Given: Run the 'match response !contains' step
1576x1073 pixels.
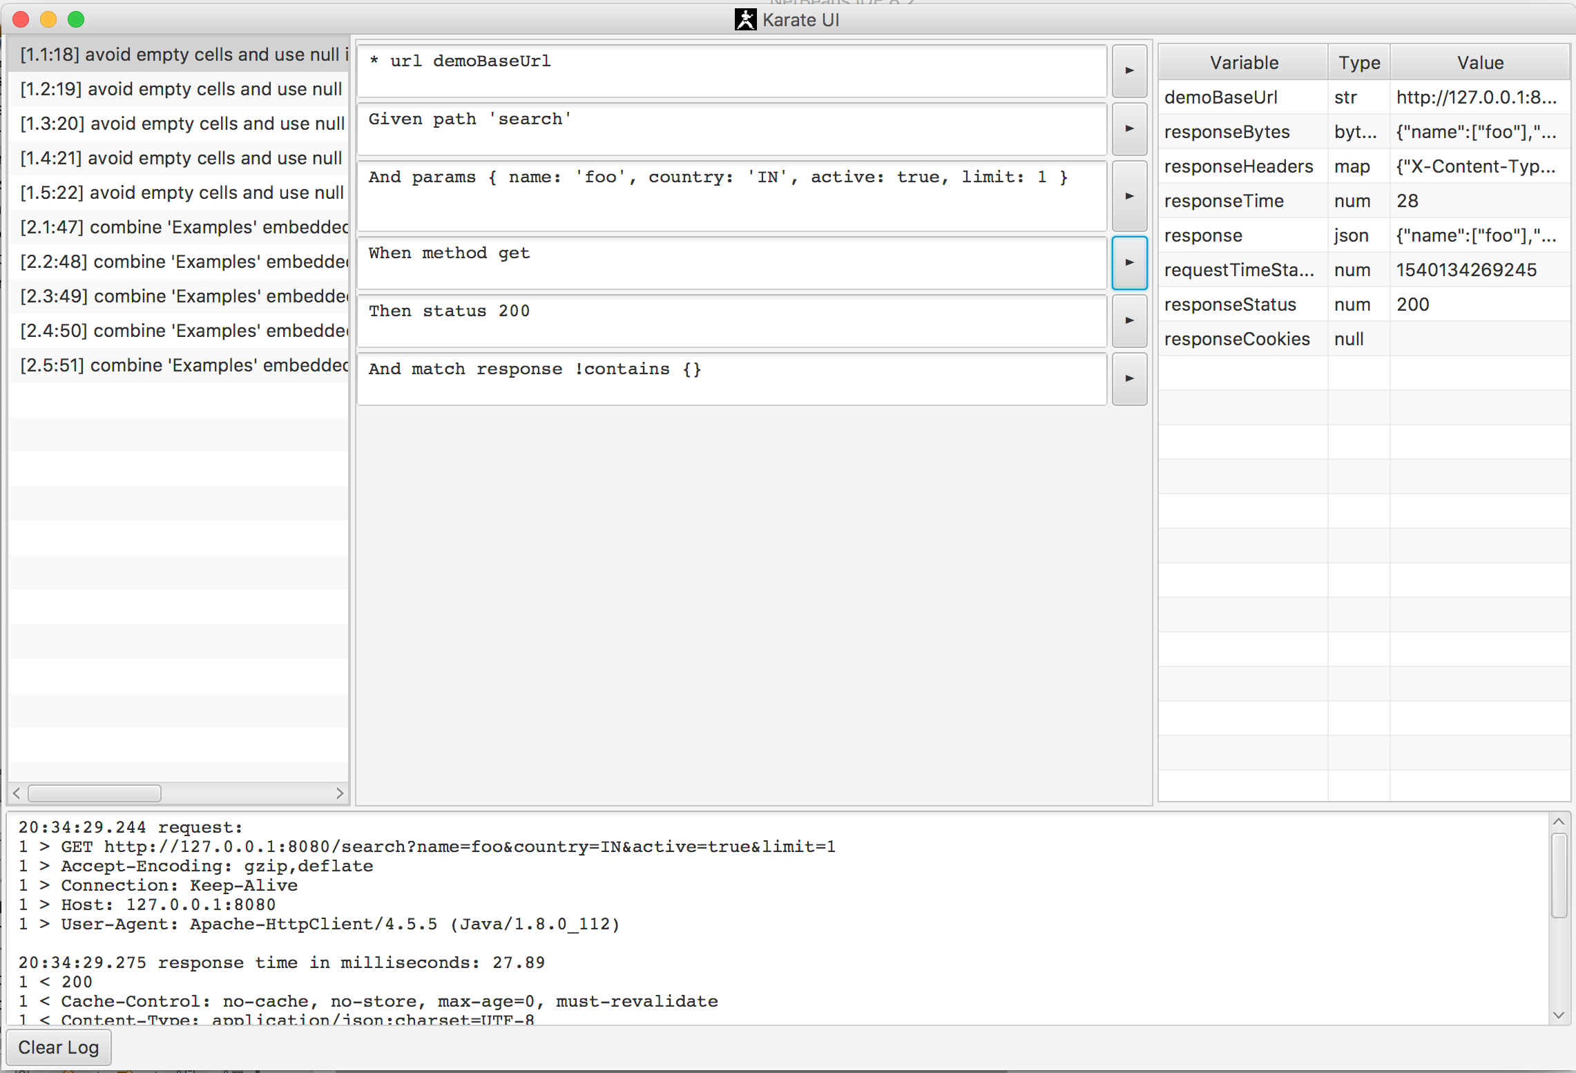Looking at the screenshot, I should [x=1129, y=378].
